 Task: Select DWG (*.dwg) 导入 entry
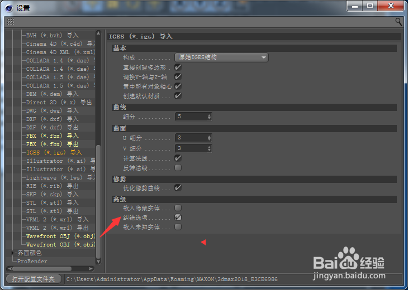pos(53,110)
